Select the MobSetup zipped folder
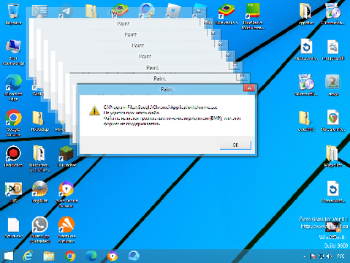The height and width of the screenshot is (263, 350). [40, 121]
